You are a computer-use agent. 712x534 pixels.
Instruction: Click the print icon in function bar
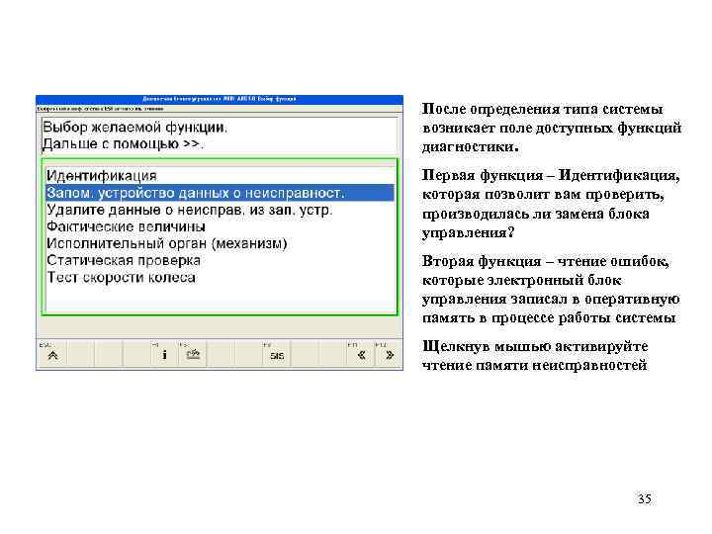(193, 355)
